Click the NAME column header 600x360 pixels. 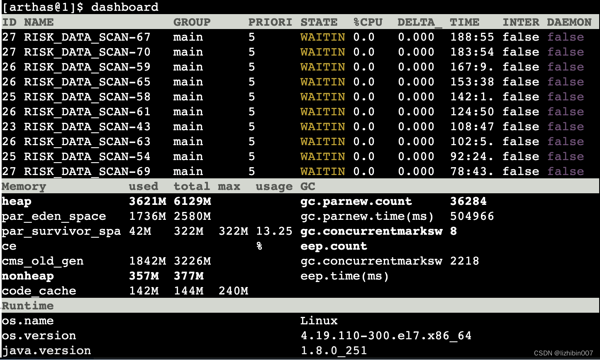point(39,22)
